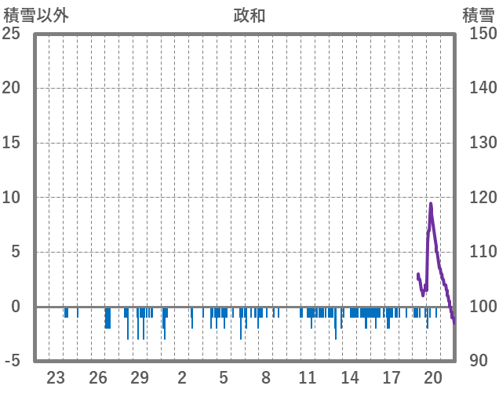The image size is (499, 393).
Task: Click the right axis tick value 90
Action: pyautogui.click(x=478, y=362)
